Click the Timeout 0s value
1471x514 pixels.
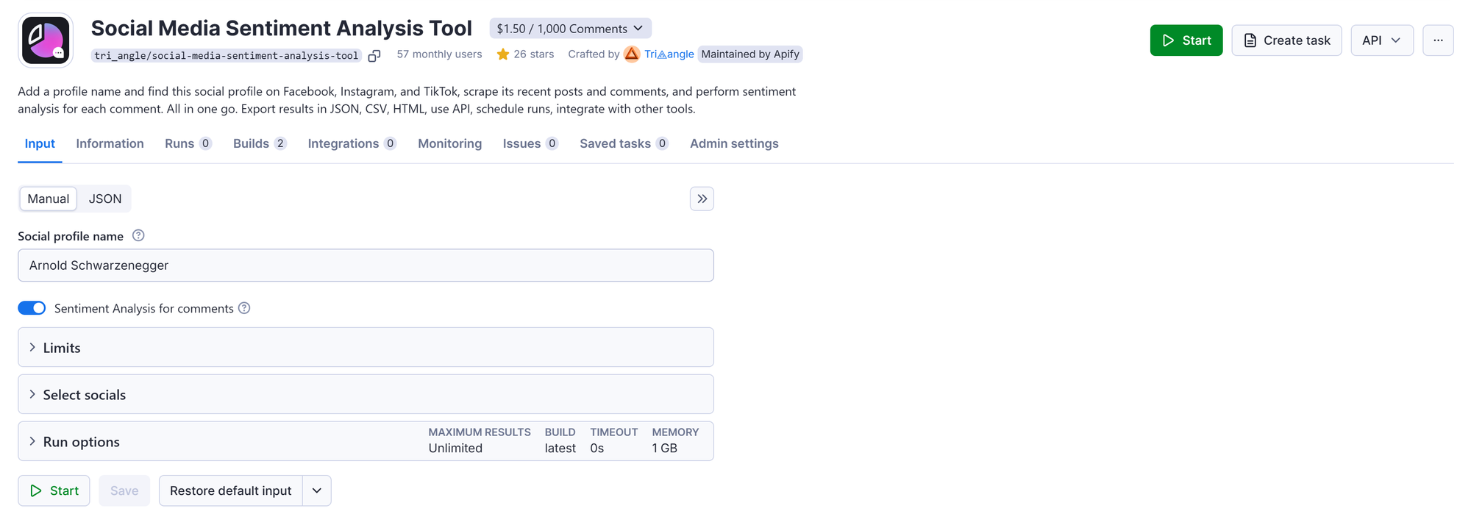(596, 449)
